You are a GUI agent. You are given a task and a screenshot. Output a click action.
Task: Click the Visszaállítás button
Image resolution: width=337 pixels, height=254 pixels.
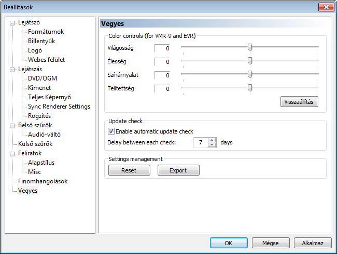(x=299, y=102)
